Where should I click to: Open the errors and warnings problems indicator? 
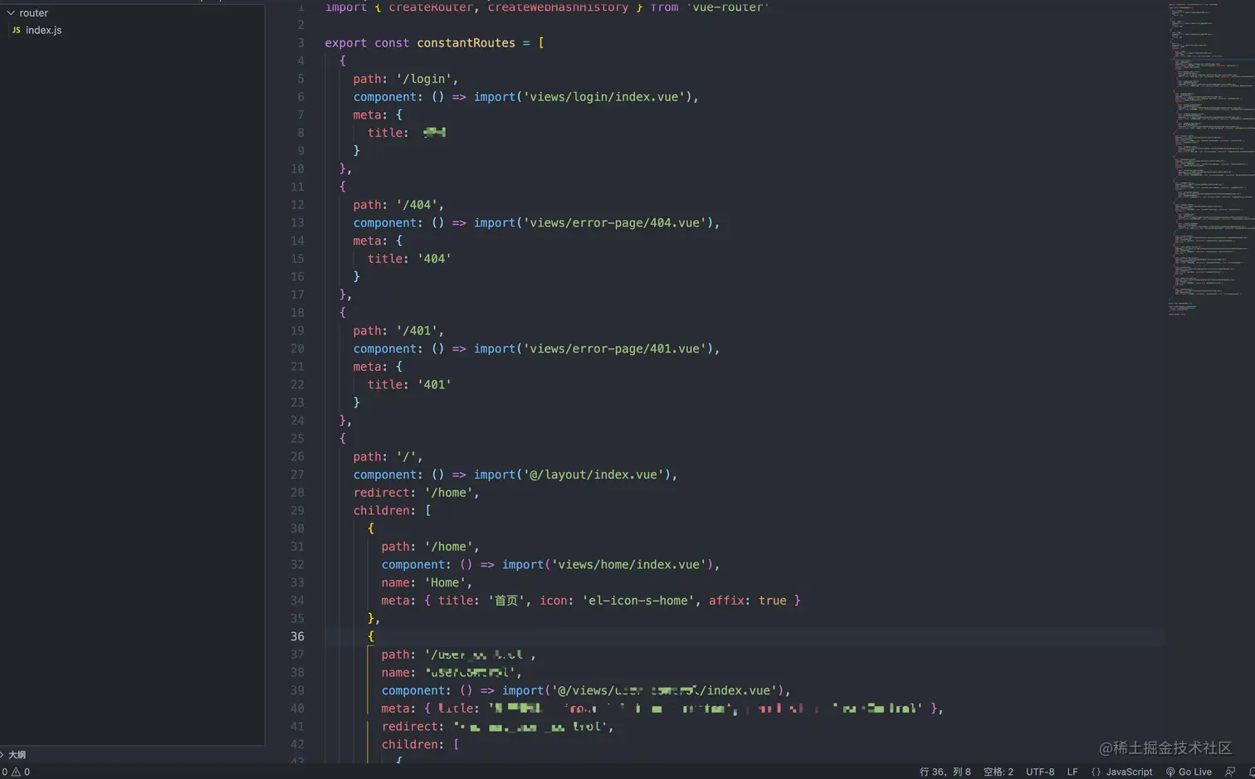click(x=16, y=772)
